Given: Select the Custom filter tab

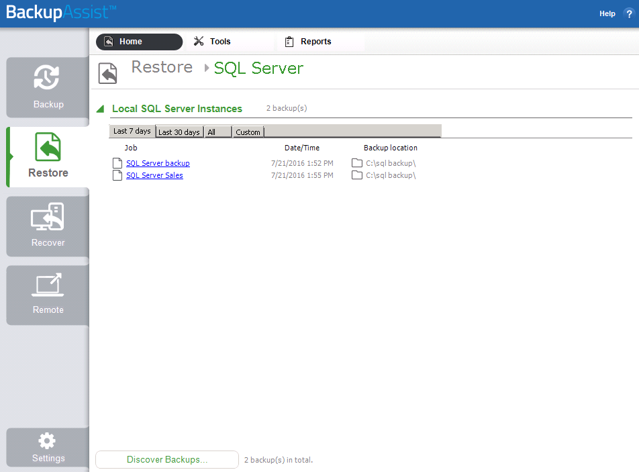Looking at the screenshot, I should 248,132.
